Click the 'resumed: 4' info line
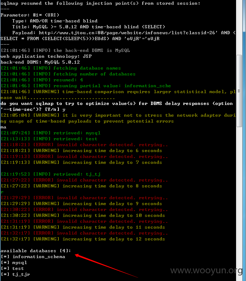 pyautogui.click(x=42, y=80)
